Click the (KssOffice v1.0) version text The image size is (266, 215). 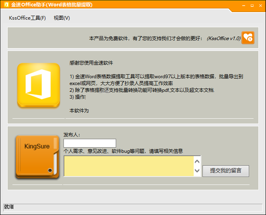click(x=223, y=39)
